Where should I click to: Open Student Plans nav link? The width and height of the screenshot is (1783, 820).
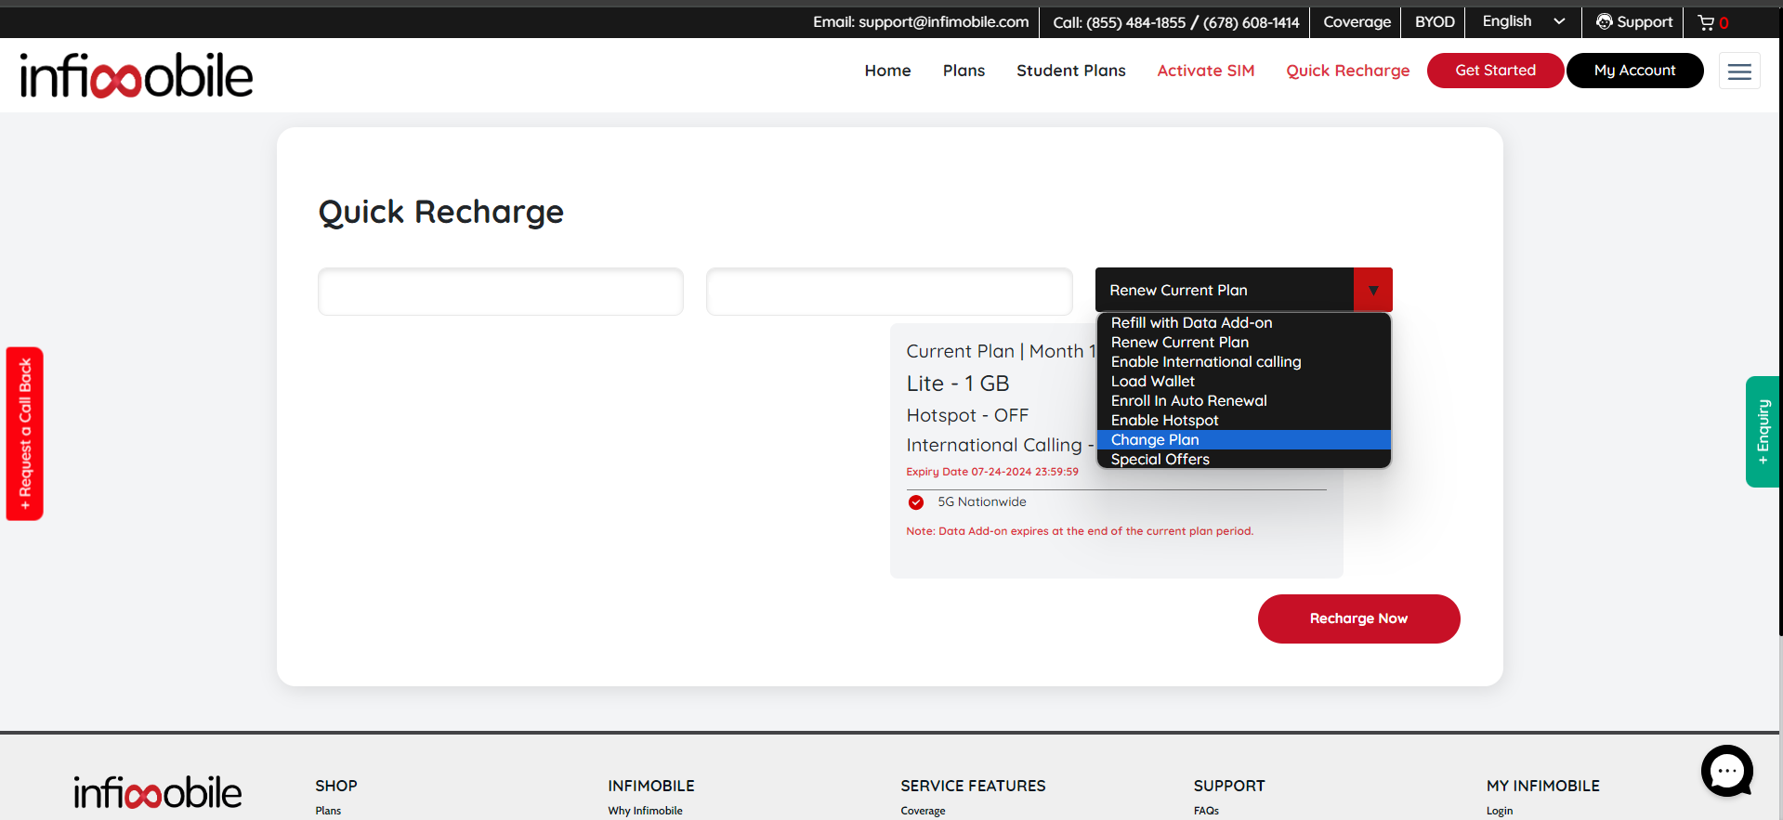1070,71
